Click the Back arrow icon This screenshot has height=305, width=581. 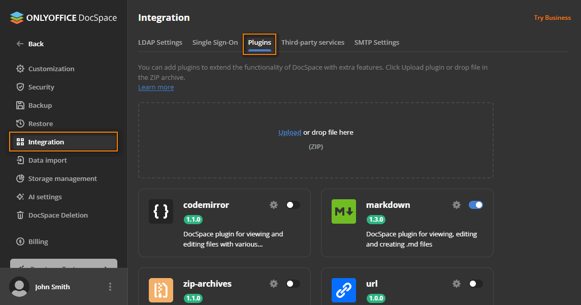pos(20,44)
